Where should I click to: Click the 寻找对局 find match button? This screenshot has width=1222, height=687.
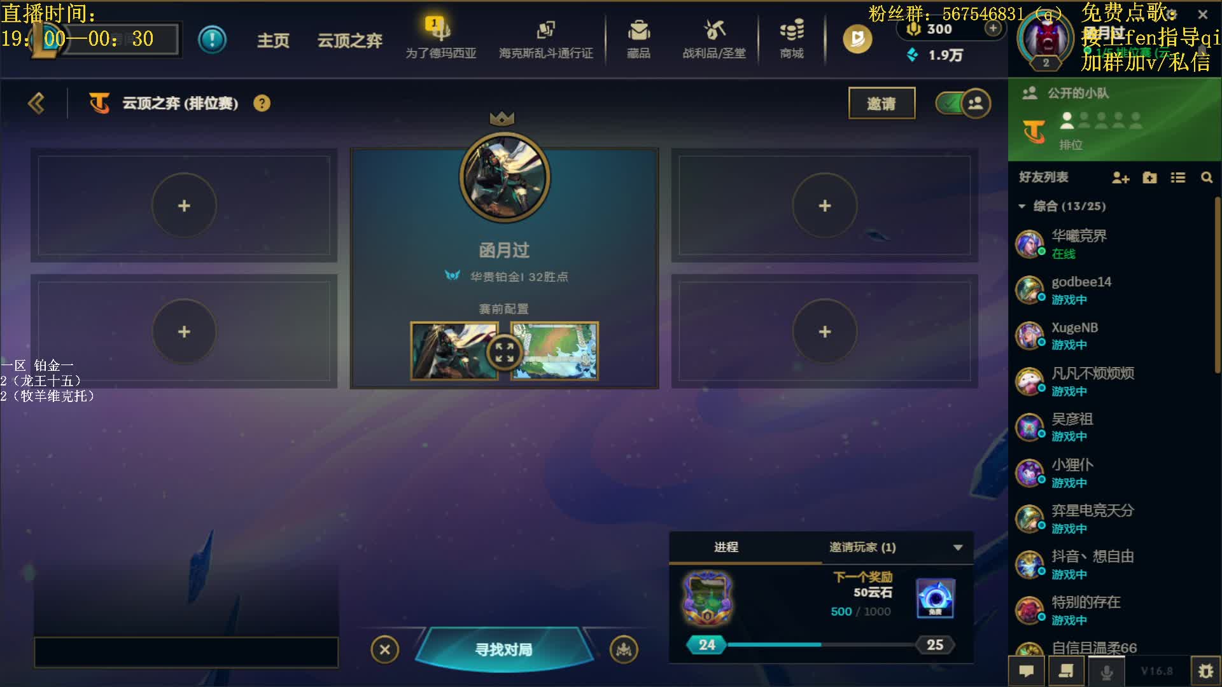503,649
